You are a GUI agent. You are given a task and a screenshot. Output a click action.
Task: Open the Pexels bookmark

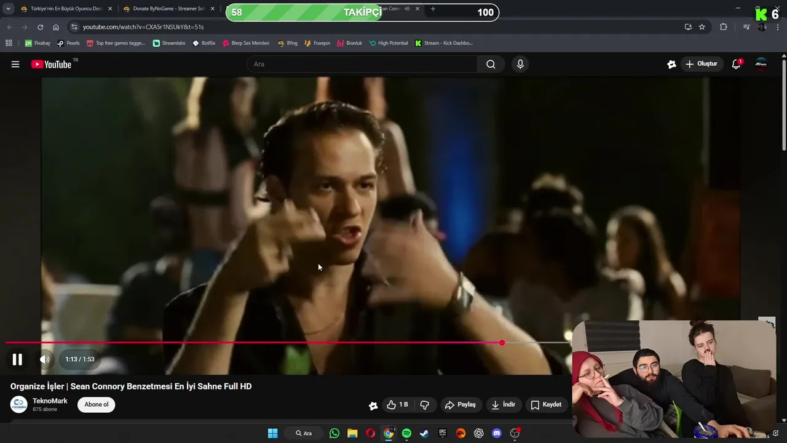point(68,43)
